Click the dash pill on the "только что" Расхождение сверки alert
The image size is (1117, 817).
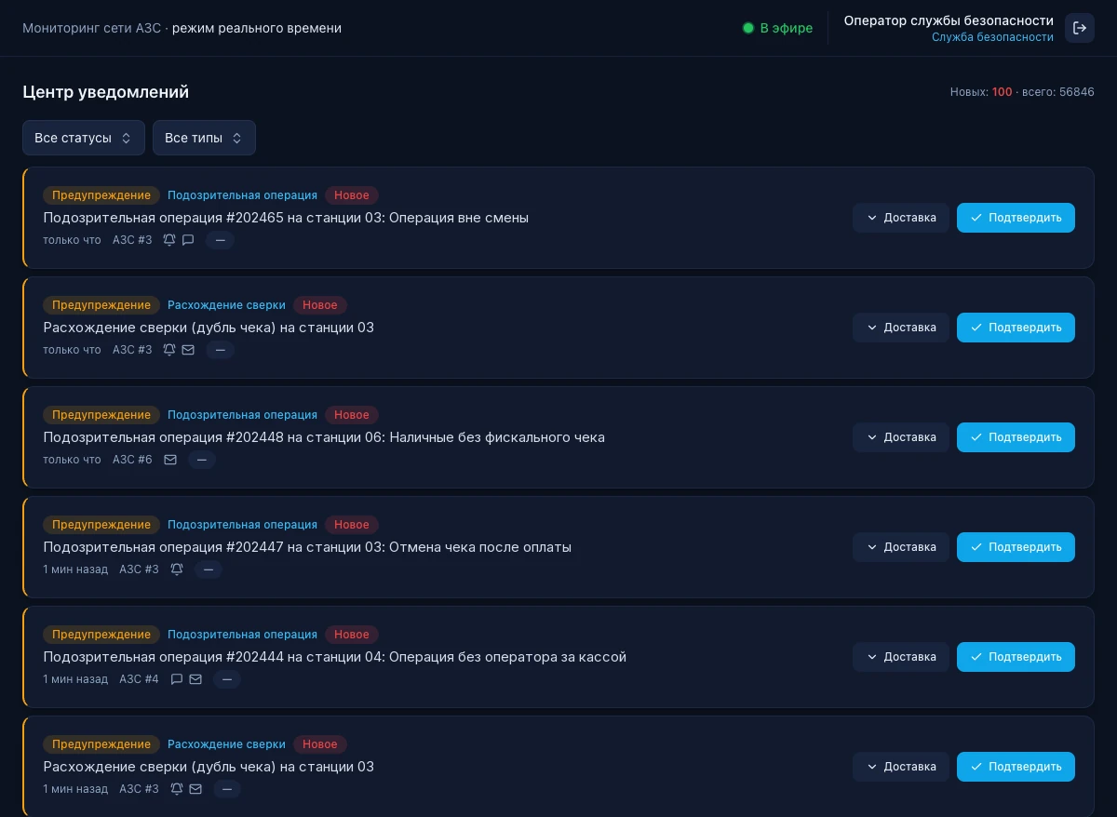coord(220,350)
